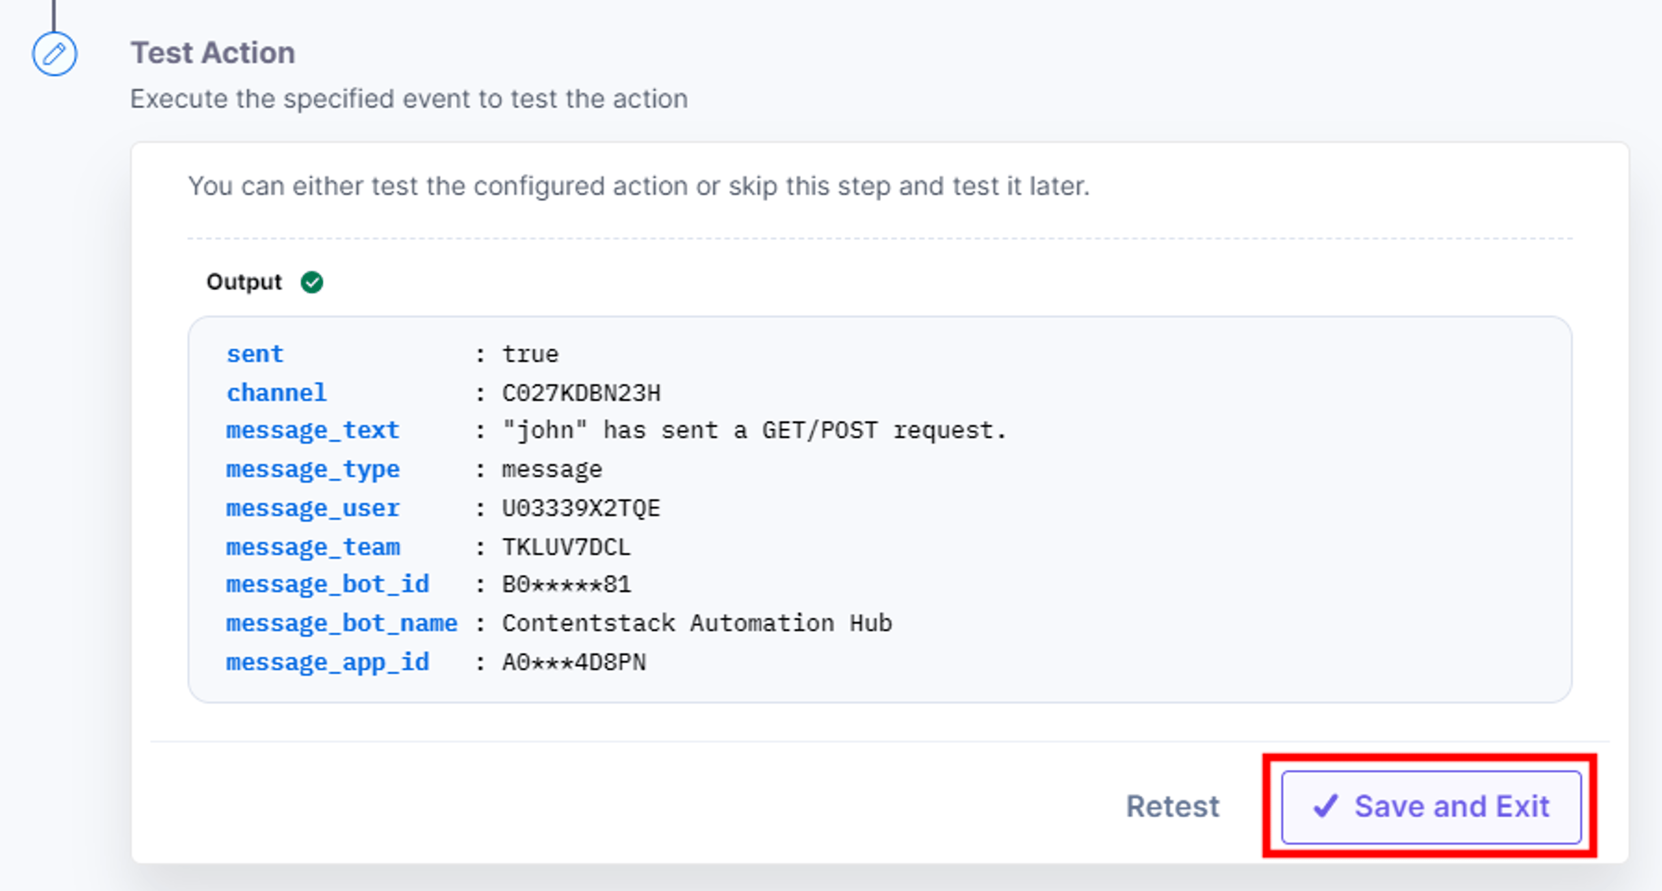Click the message_bot_id key
The image size is (1662, 891).
[328, 585]
